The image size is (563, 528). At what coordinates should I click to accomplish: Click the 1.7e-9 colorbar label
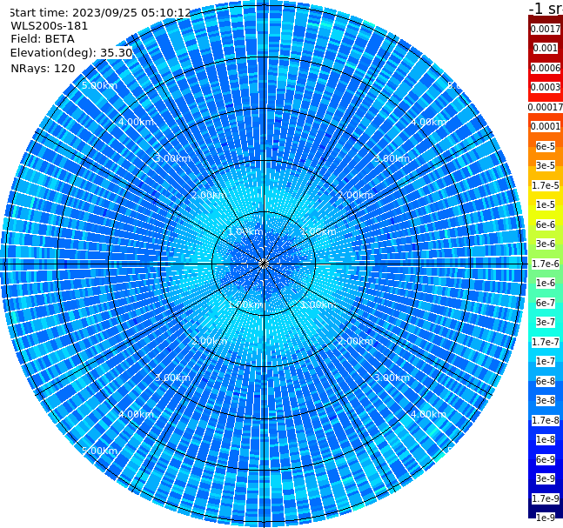click(546, 498)
